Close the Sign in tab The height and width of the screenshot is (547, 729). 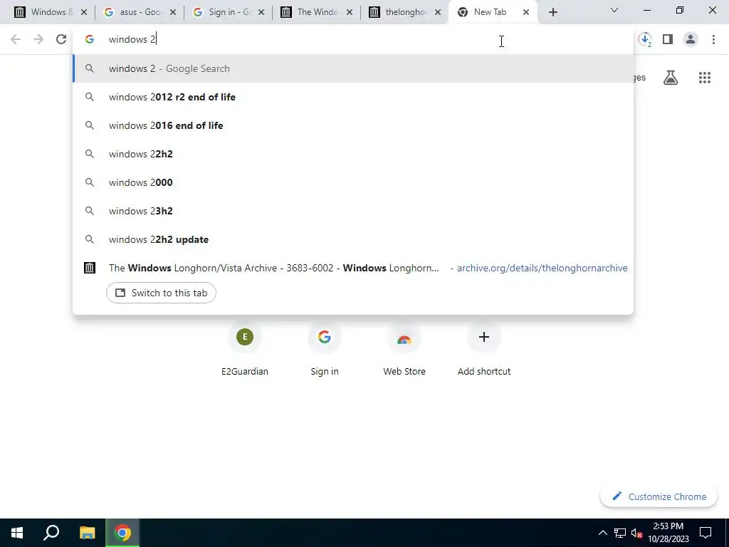pos(261,13)
